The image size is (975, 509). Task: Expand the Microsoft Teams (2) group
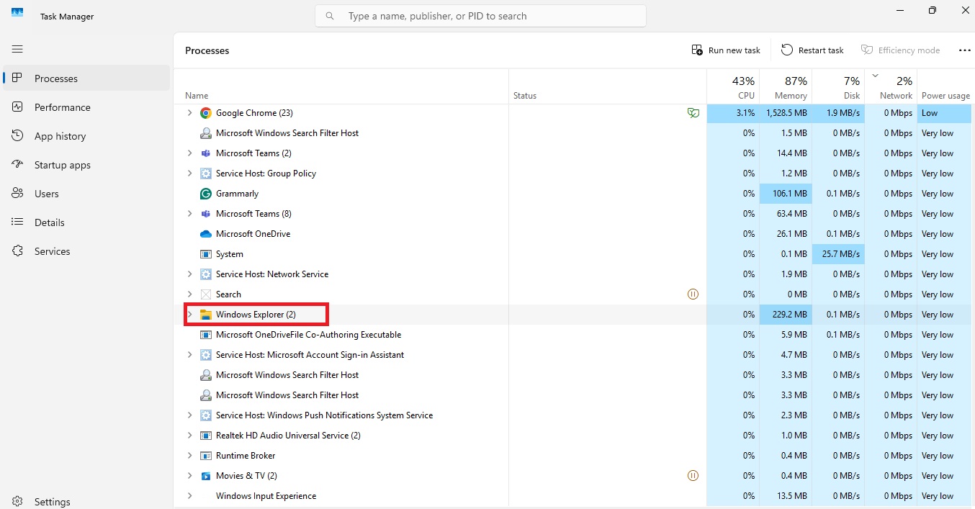190,153
